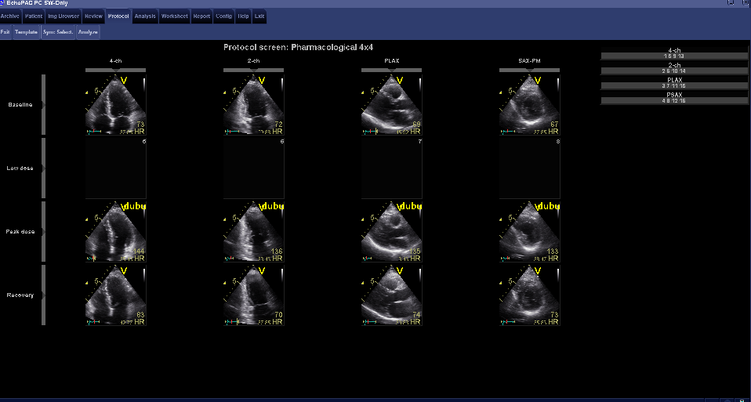Switch to the Img Browser tab

(63, 16)
